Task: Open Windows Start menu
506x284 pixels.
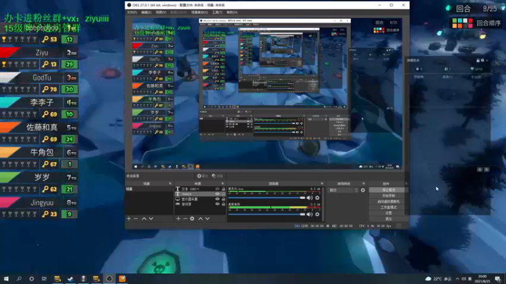Action: (x=6, y=279)
